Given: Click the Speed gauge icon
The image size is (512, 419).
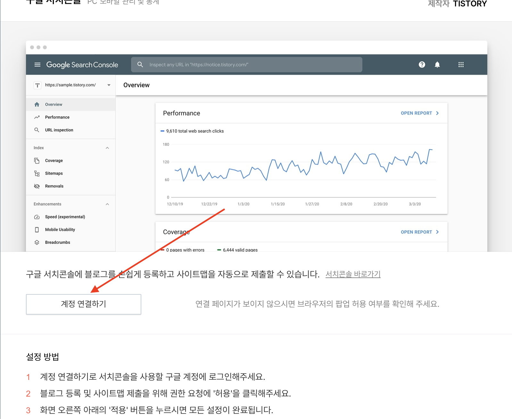Looking at the screenshot, I should coord(37,217).
